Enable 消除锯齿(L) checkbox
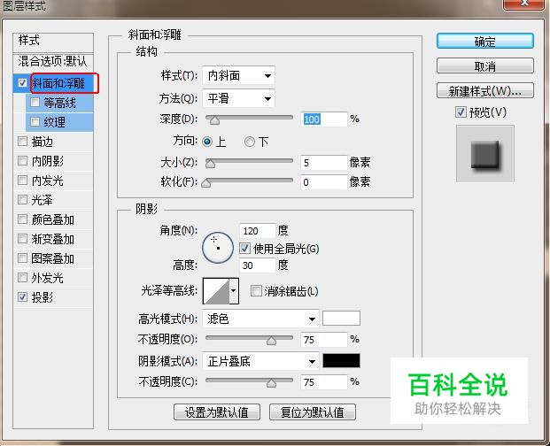Image resolution: width=550 pixels, height=446 pixels. (256, 291)
